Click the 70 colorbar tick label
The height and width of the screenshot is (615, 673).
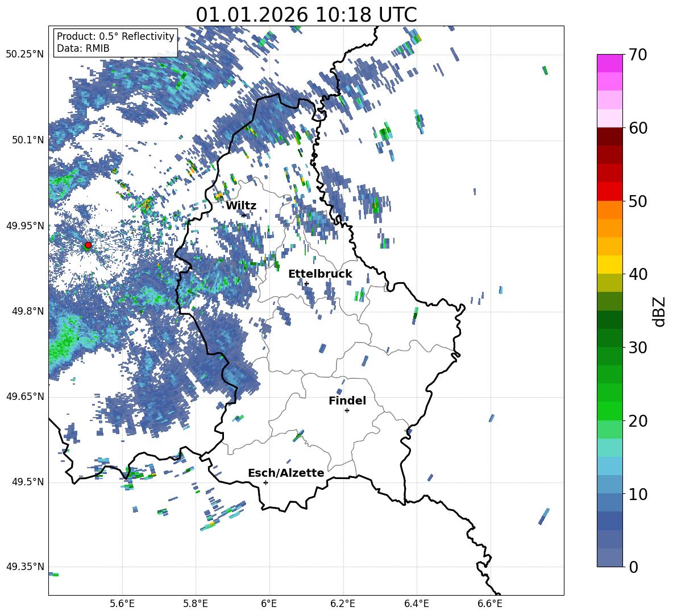pos(638,55)
